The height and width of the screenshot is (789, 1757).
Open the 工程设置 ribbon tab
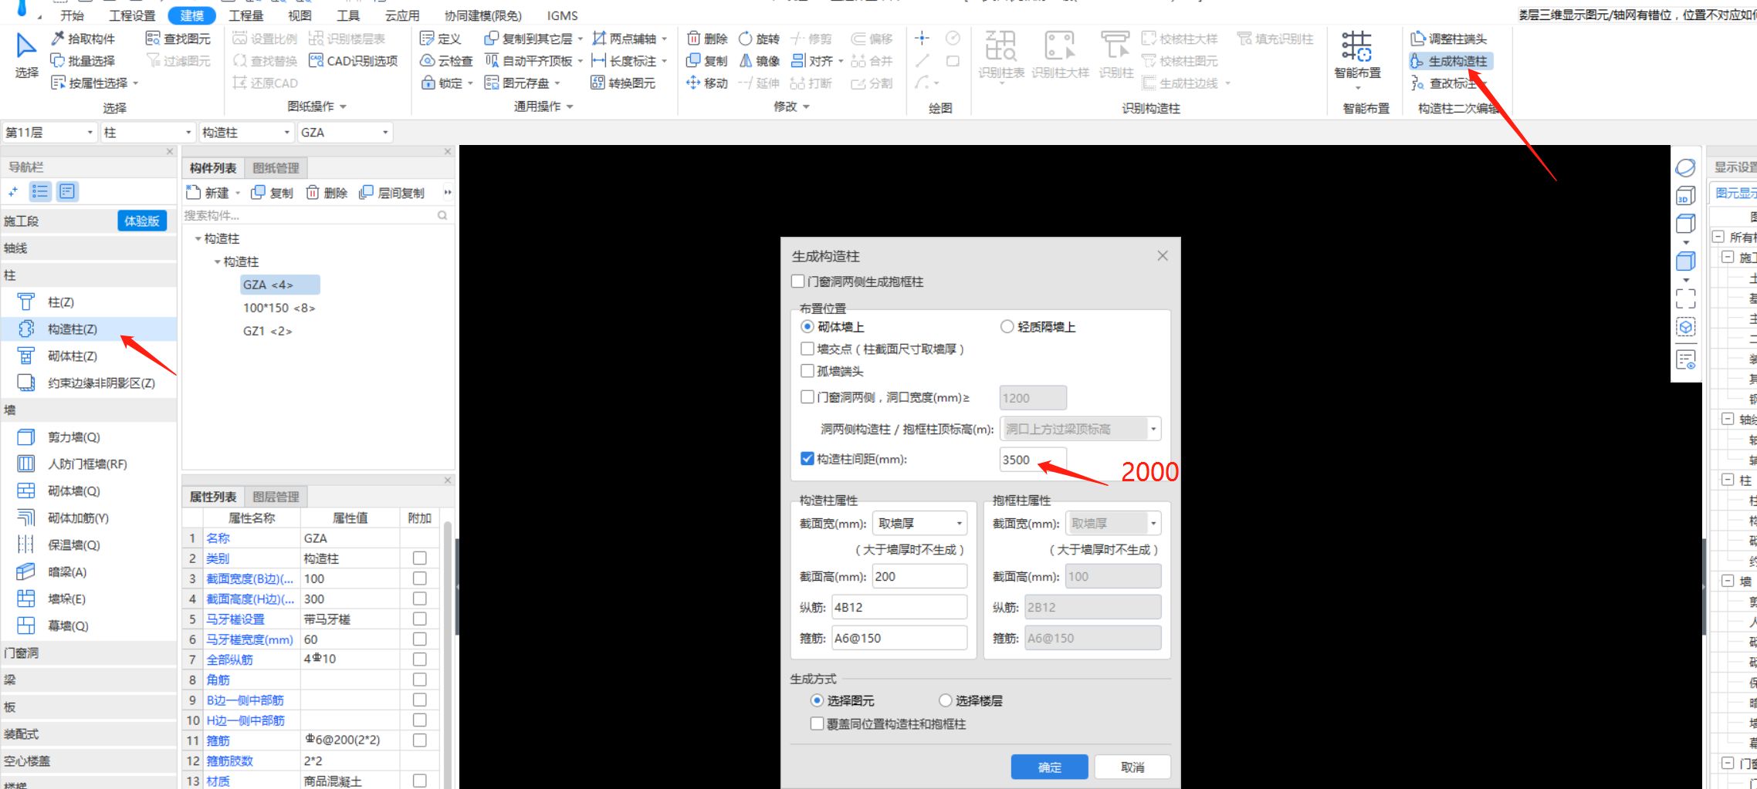pos(132,15)
